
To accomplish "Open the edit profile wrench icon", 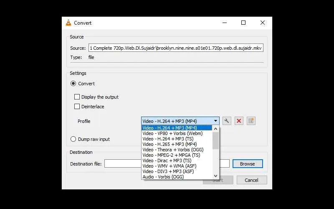I will coord(227,121).
